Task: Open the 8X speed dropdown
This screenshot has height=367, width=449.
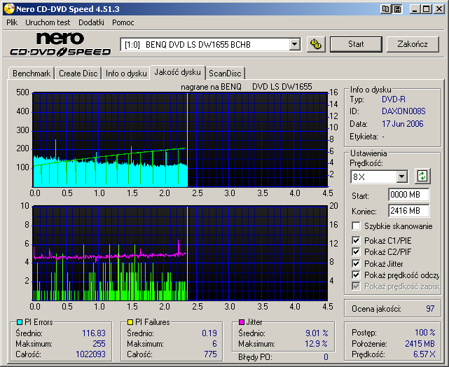Action: pyautogui.click(x=402, y=176)
